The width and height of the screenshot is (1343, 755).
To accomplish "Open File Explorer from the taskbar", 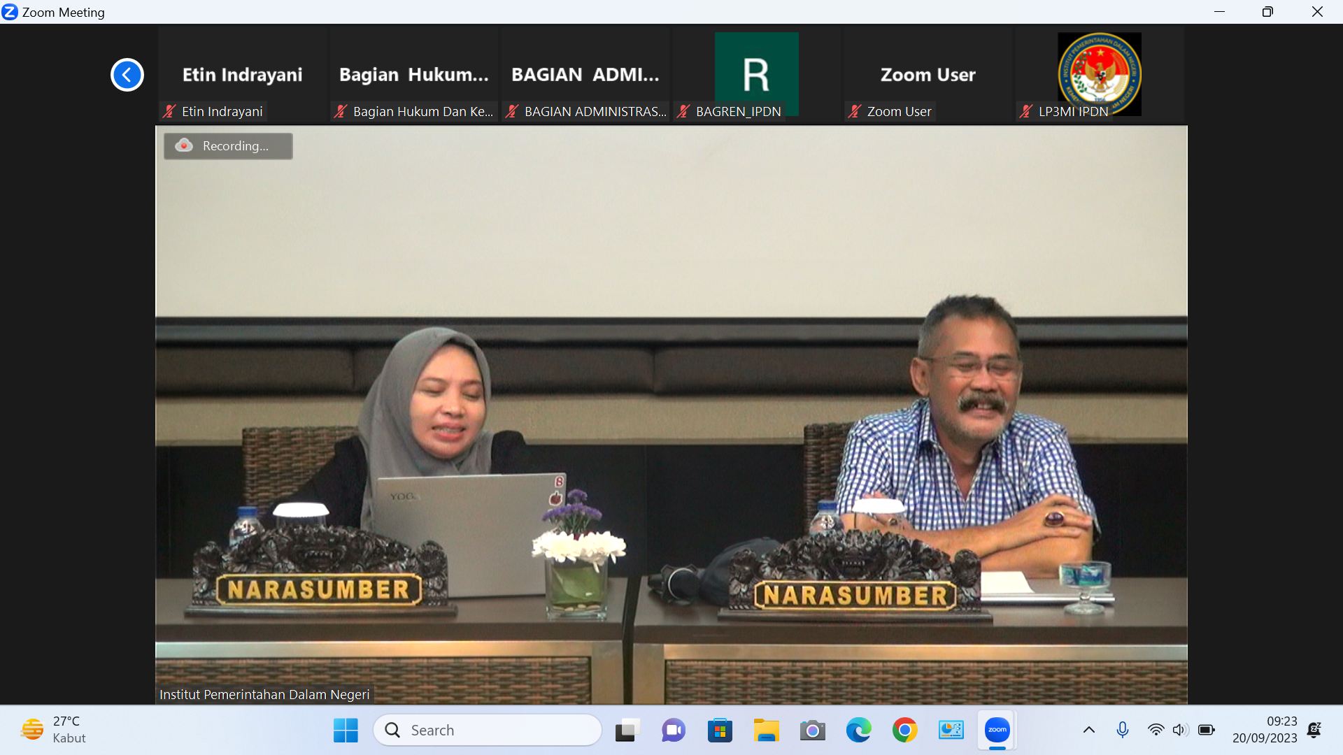I will [766, 731].
